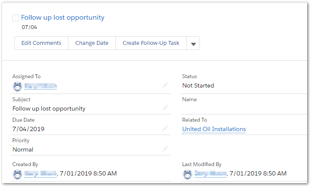Click the pencil icon to edit Assigned To
This screenshot has width=311, height=187.
(x=165, y=85)
